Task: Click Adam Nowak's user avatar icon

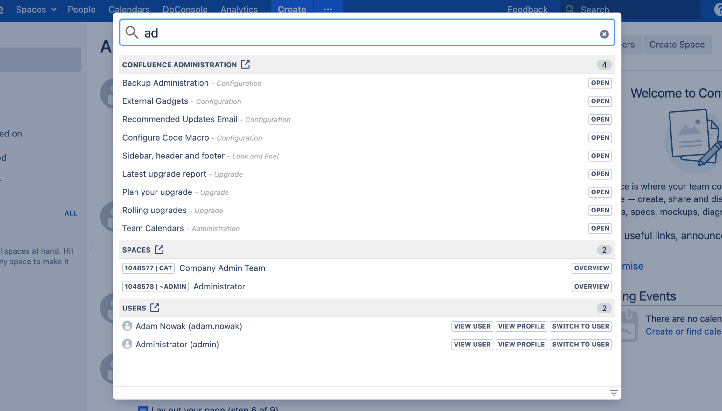Action: pyautogui.click(x=127, y=326)
